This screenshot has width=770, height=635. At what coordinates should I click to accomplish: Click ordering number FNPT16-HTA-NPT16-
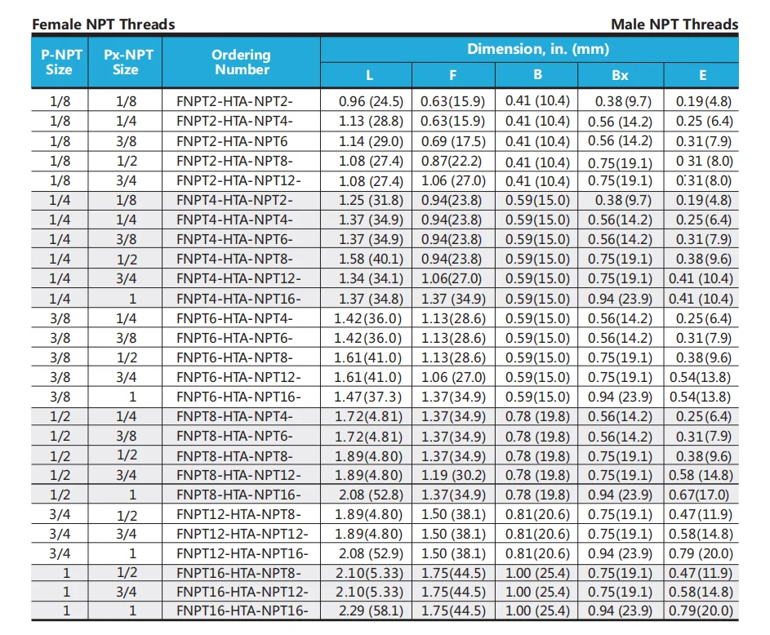(x=242, y=611)
